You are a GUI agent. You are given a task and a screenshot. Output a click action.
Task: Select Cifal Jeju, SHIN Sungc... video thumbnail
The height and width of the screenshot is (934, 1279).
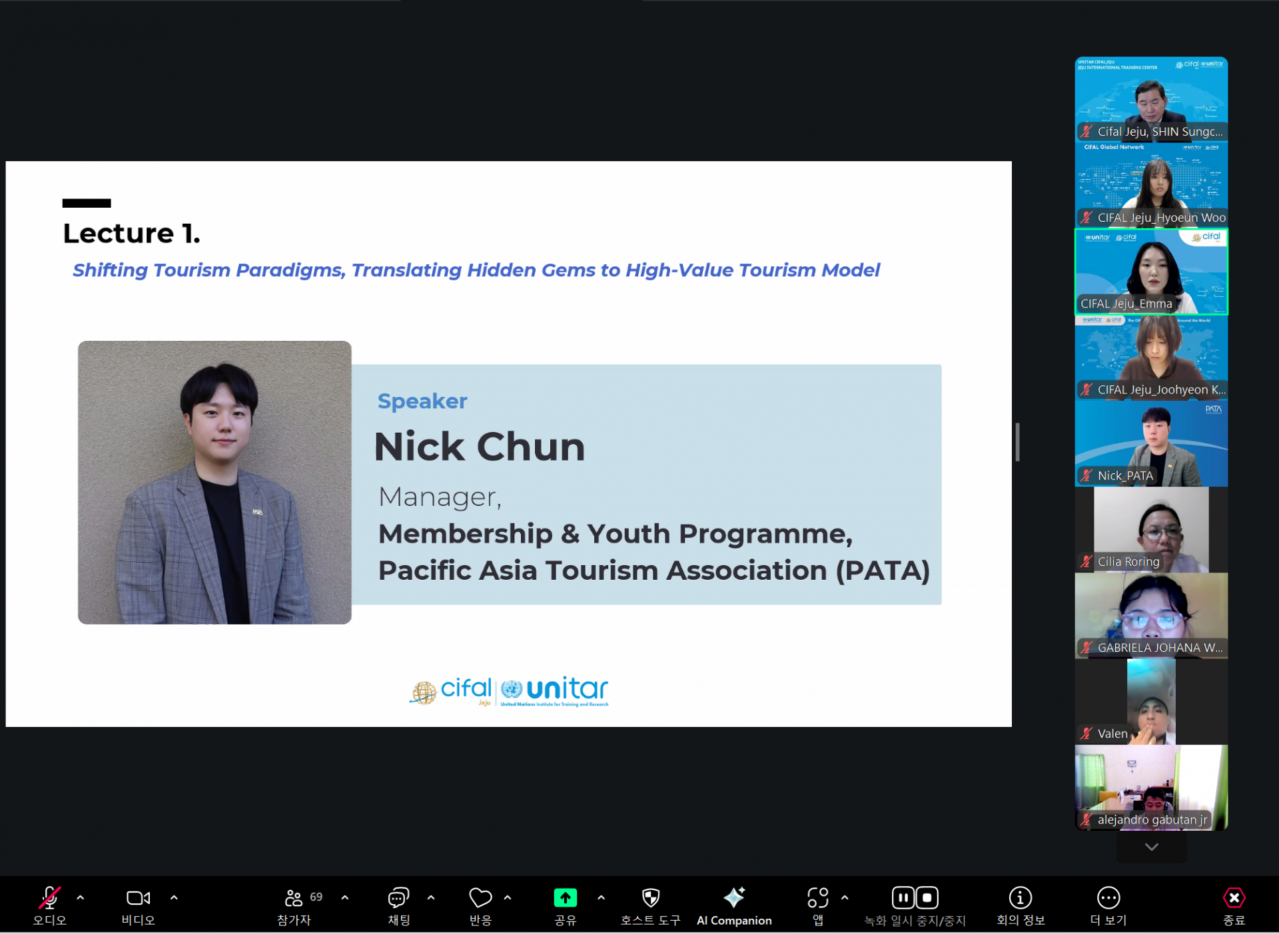1151,99
